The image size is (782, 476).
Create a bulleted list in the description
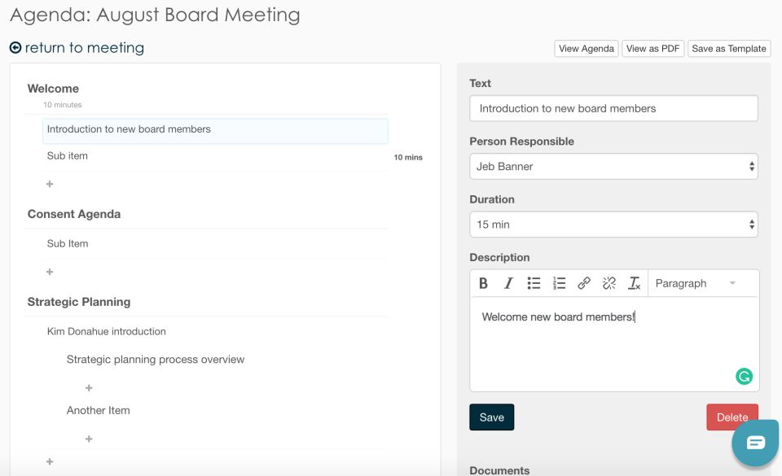[534, 283]
